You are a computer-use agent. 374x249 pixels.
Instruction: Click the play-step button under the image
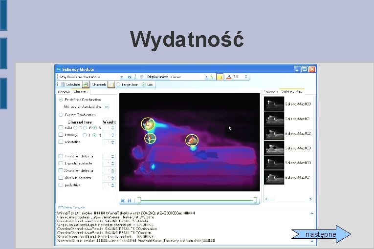(x=123, y=201)
